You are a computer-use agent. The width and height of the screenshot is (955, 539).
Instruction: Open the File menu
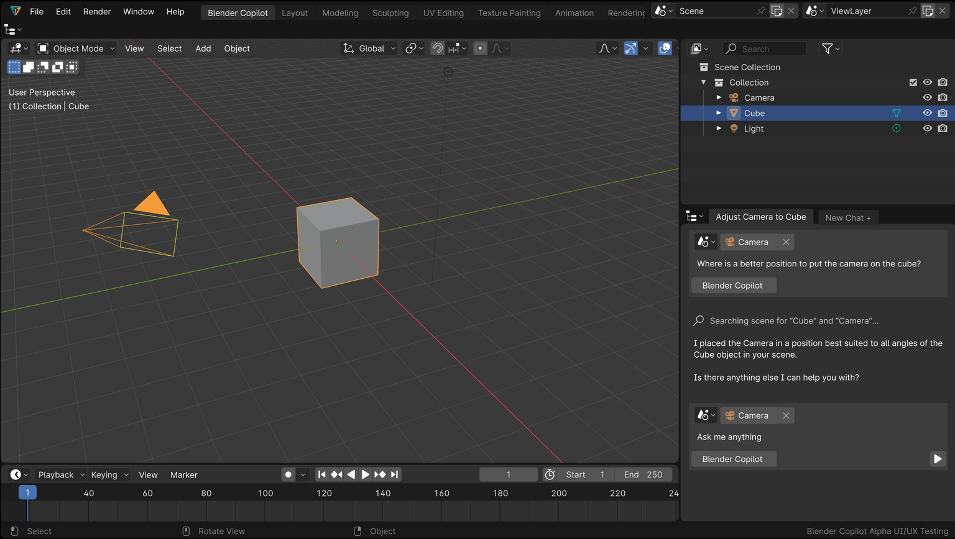(x=37, y=11)
